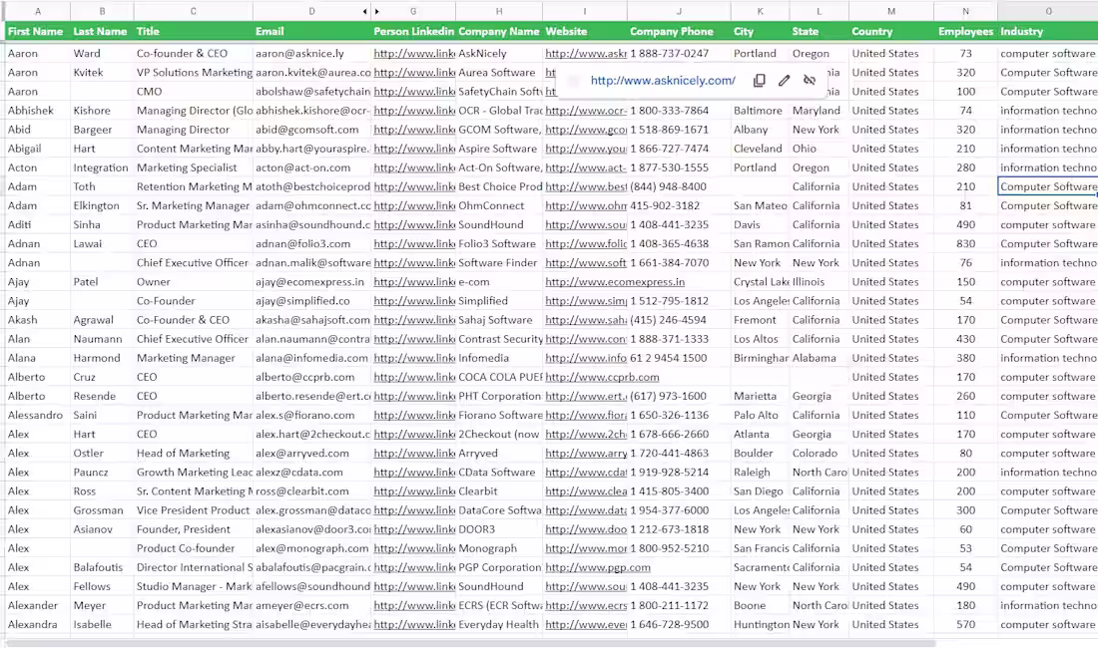The height and width of the screenshot is (648, 1098).
Task: Select column J header
Action: coord(679,11)
